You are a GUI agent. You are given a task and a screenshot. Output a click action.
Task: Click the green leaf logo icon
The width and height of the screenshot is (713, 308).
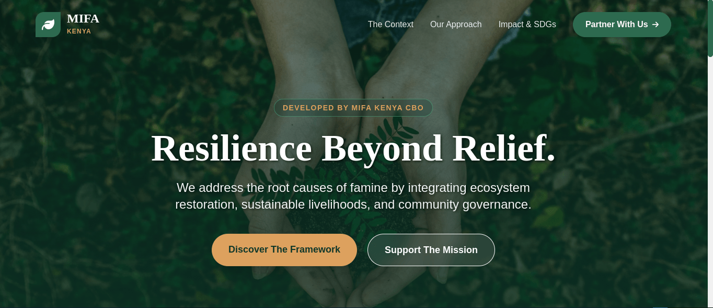click(48, 25)
